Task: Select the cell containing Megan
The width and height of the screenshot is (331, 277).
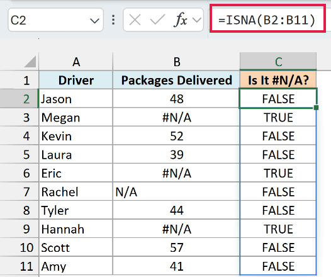Action: pyautogui.click(x=76, y=117)
